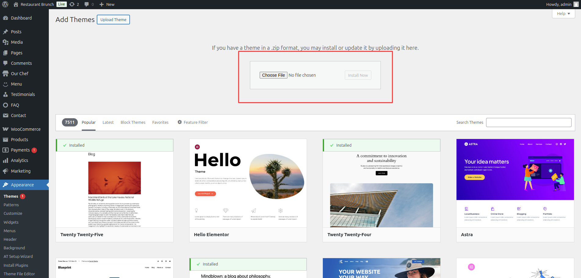Open the Favorites tab
581x278 pixels.
pos(160,122)
